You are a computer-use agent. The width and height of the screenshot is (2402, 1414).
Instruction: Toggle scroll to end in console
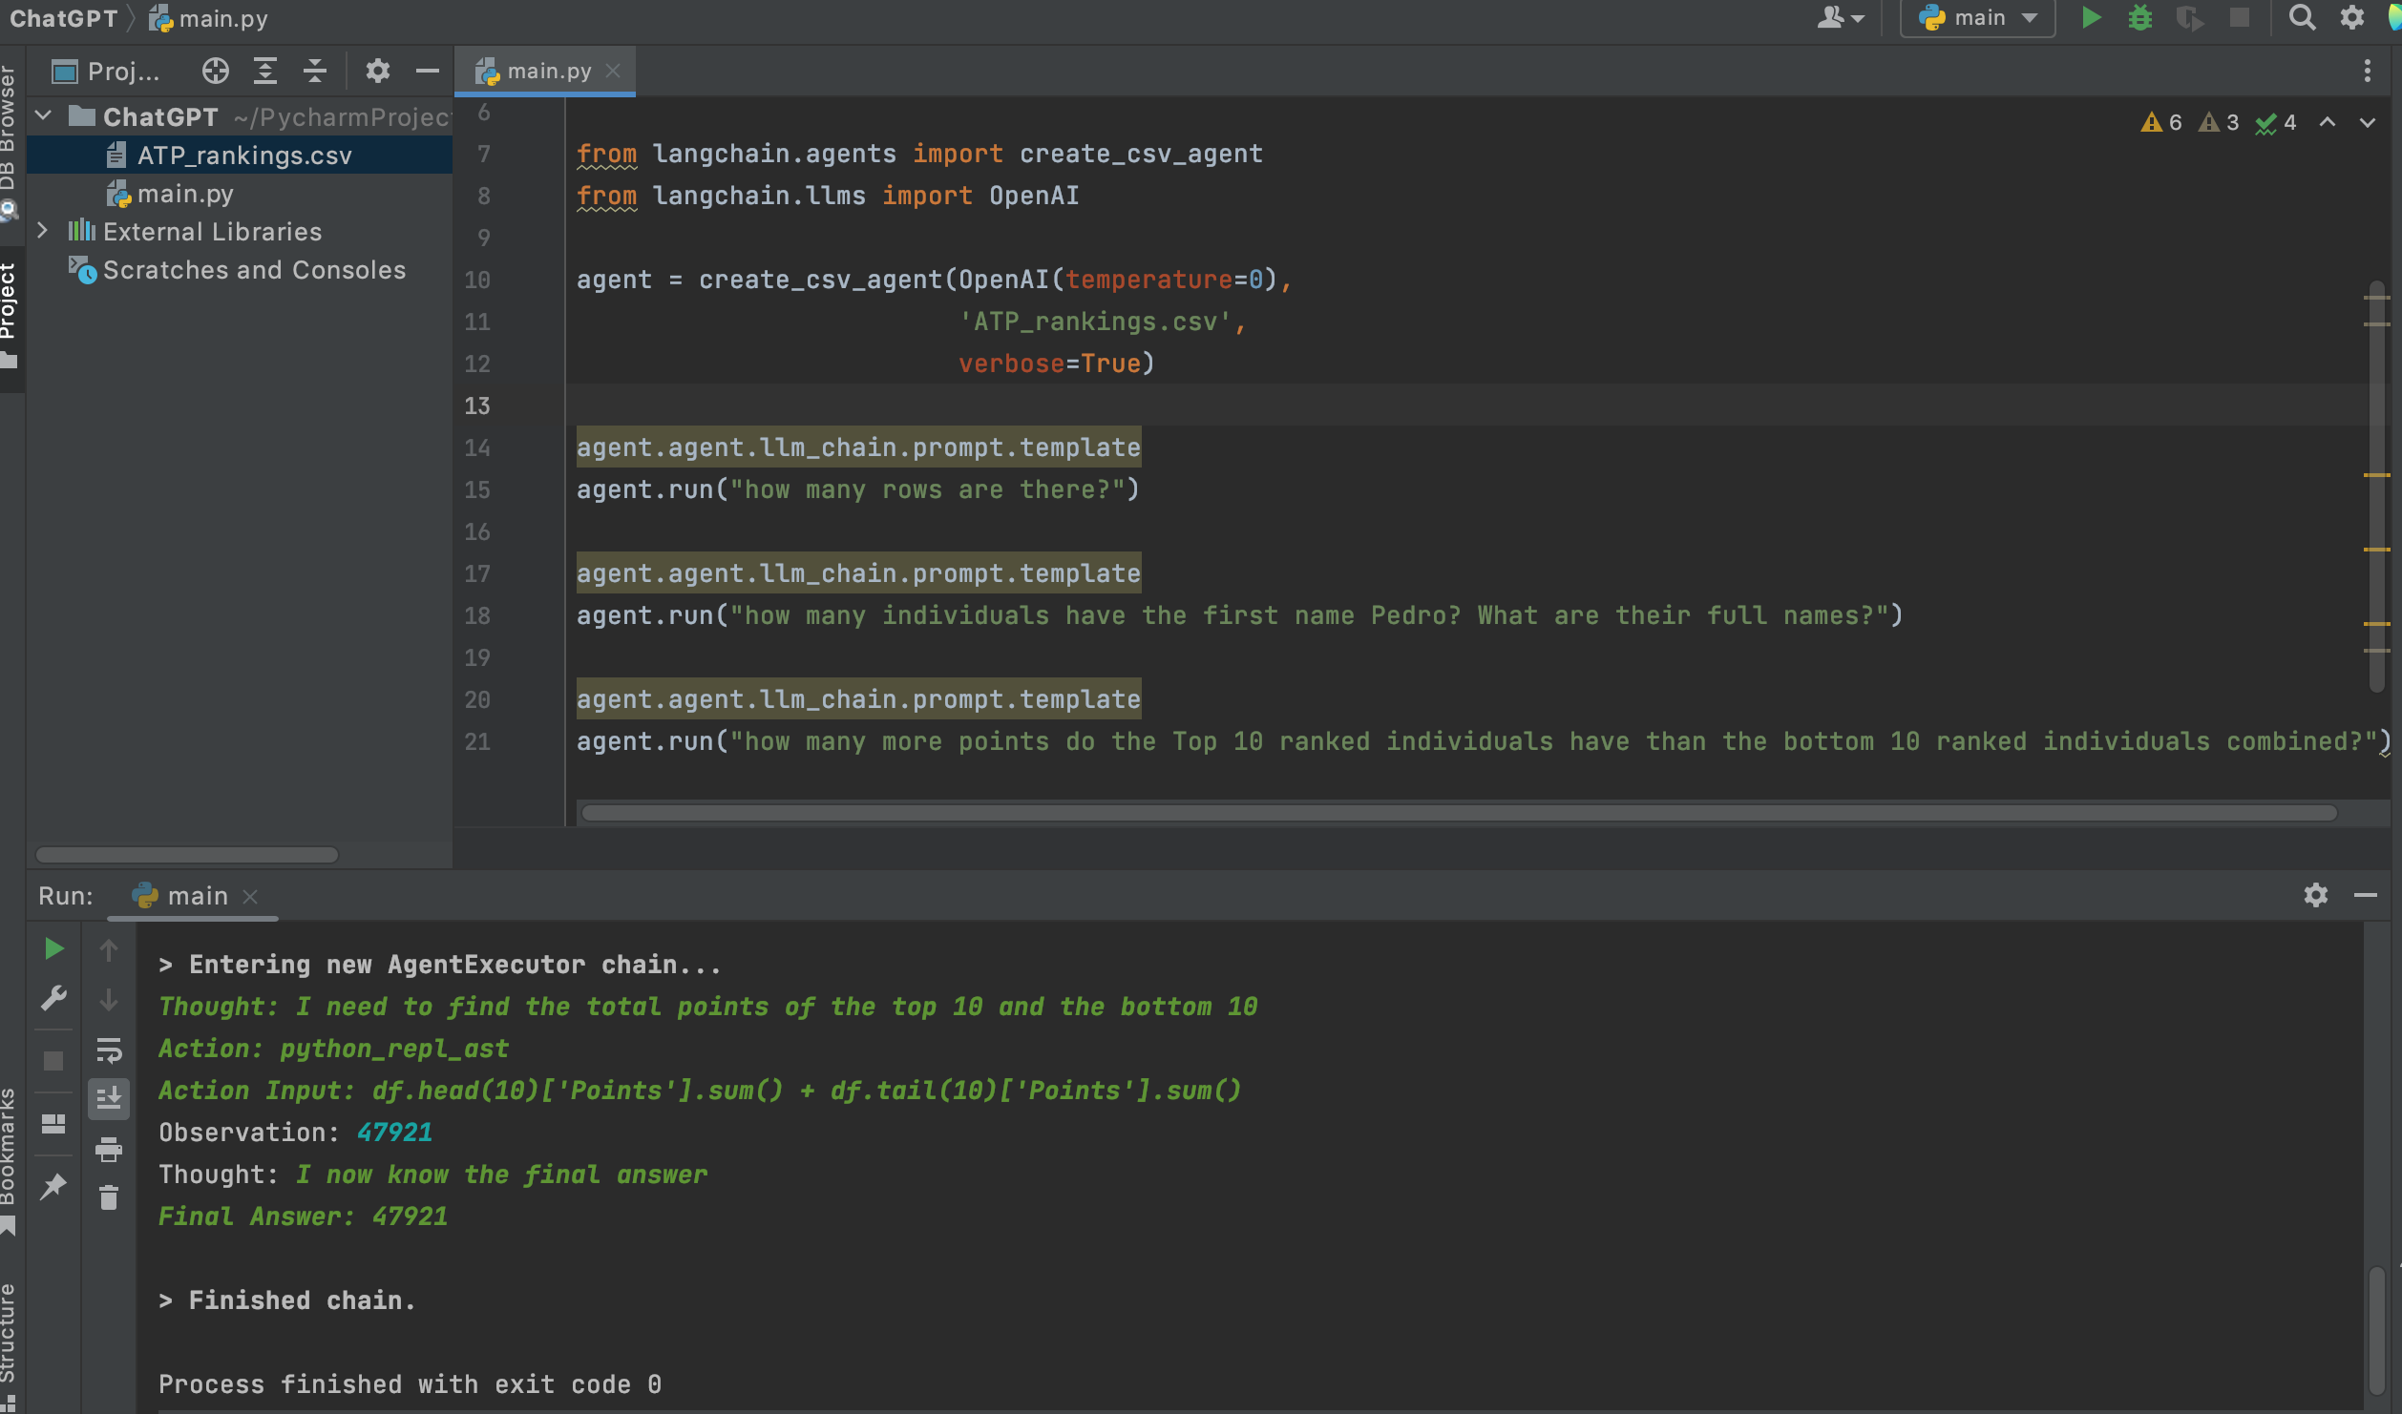pos(109,1099)
